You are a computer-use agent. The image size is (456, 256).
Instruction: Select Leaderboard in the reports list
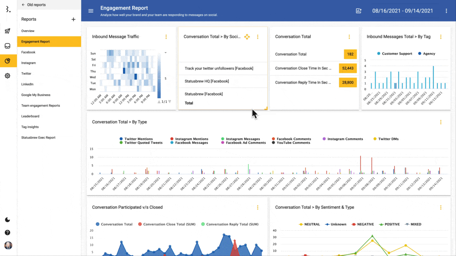[x=30, y=116]
